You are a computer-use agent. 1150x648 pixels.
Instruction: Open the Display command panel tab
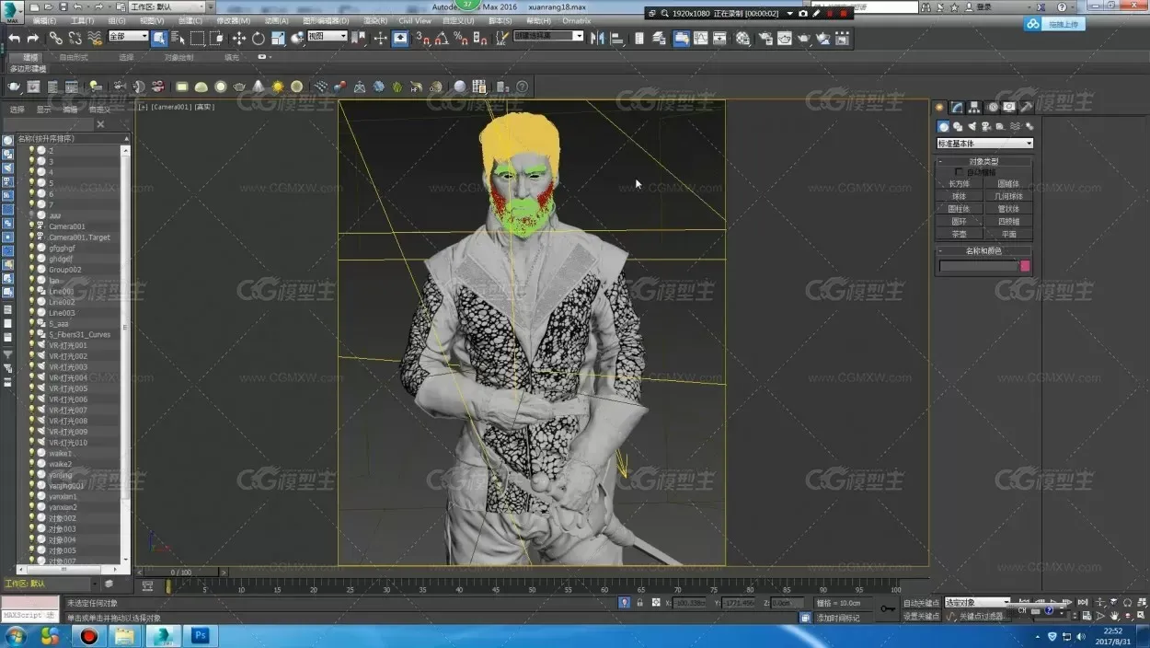coord(1009,107)
